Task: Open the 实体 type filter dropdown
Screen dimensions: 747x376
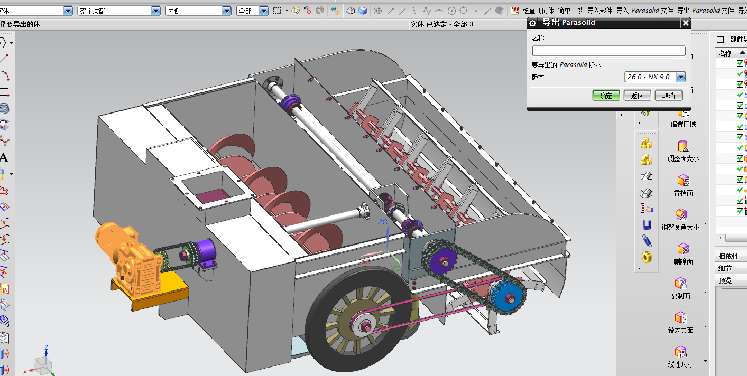Action: pos(68,11)
